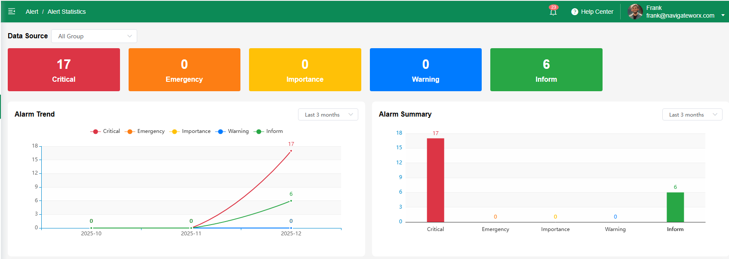Click the red Critical card showing 17

64,70
